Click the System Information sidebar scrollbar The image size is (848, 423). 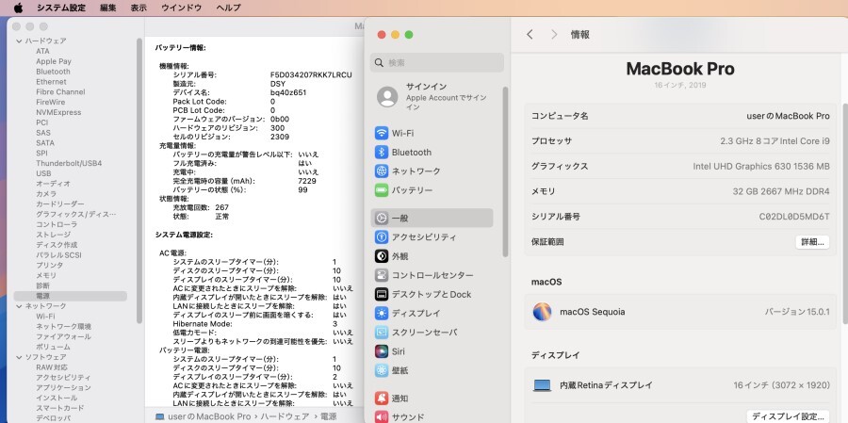(x=139, y=180)
